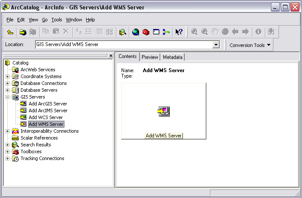The height and width of the screenshot is (198, 302).
Task: Click the Location text field
Action: 124,44
